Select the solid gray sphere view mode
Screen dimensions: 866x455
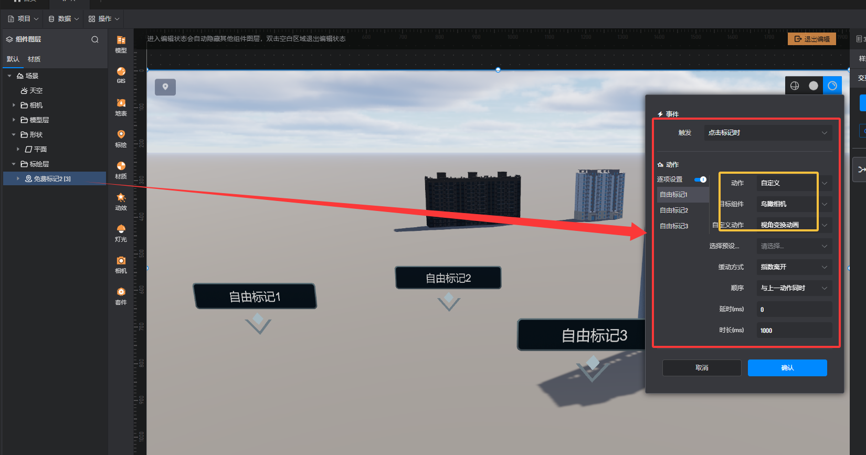tap(814, 86)
